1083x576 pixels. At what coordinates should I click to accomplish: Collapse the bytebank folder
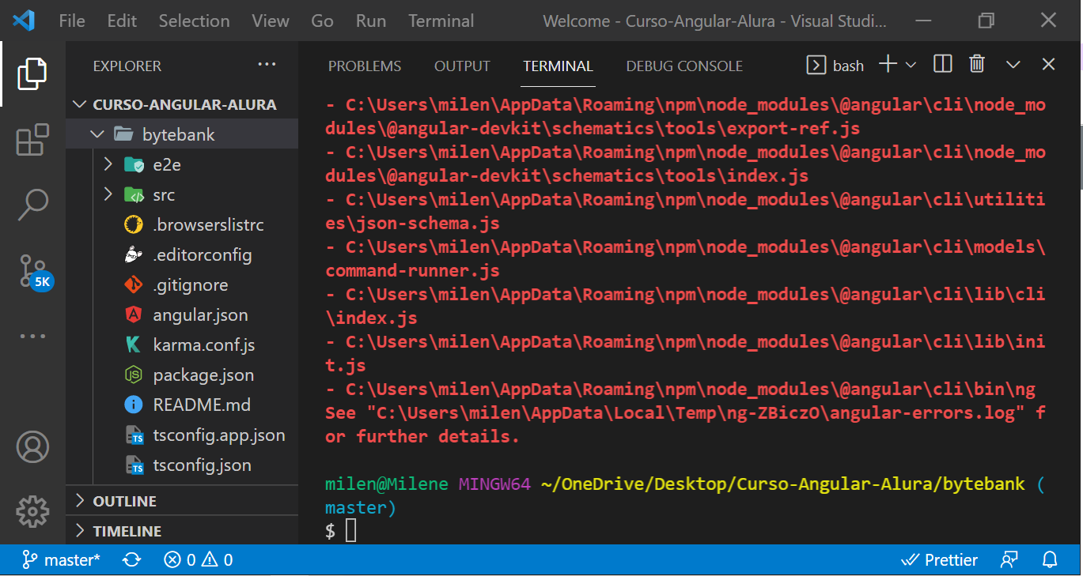coord(182,134)
